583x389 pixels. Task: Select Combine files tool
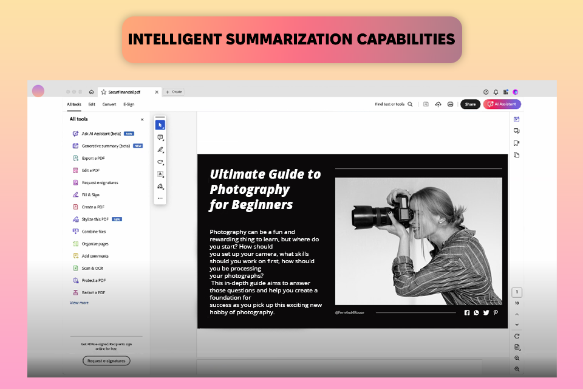click(x=89, y=232)
